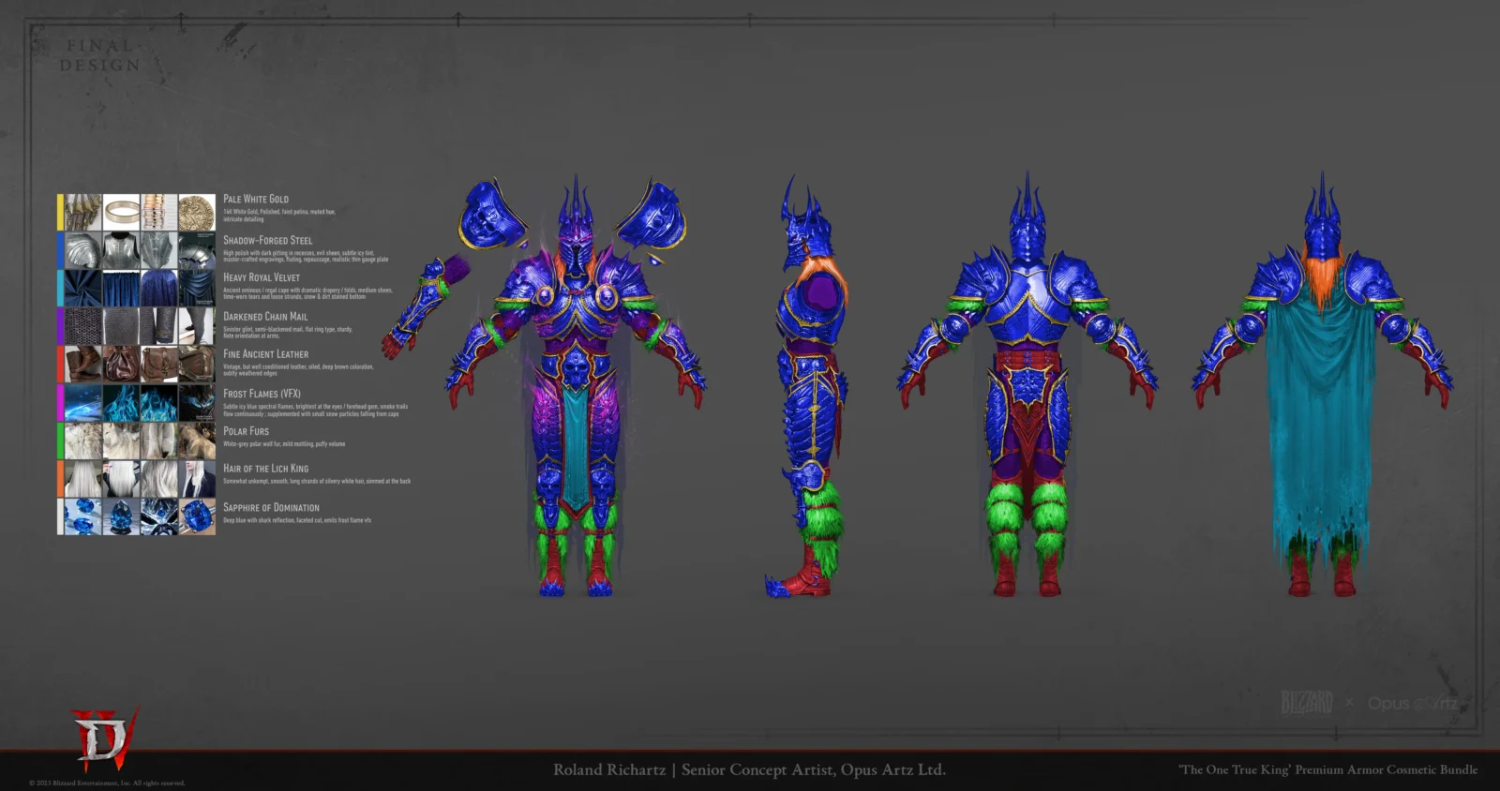Screen dimensions: 1500x791
Task: Click the Sapphire of Domination heading
Action: point(271,507)
